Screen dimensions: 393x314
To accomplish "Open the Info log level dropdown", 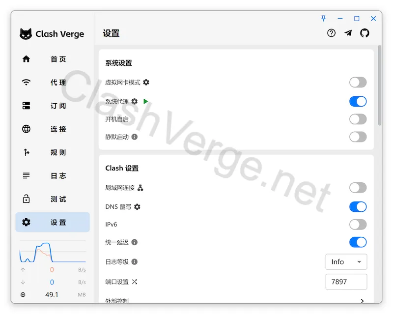I will point(346,261).
